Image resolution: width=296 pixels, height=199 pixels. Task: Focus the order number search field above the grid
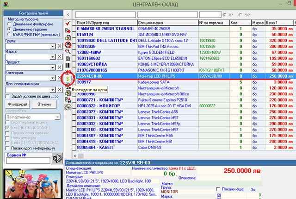[210, 15]
